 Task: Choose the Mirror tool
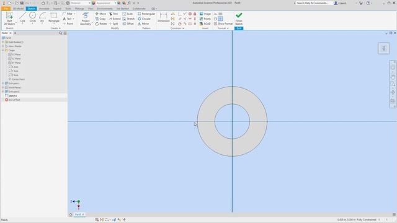(x=143, y=24)
